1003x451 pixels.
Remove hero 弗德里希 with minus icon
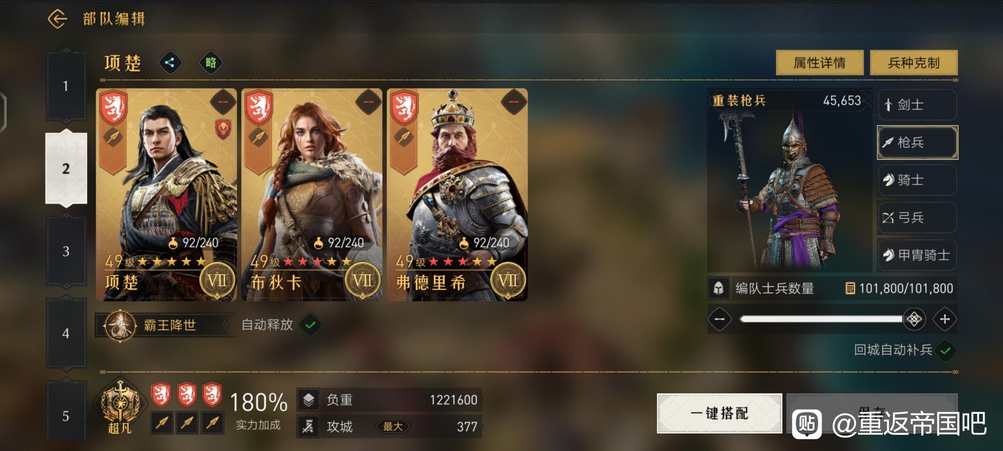tap(514, 102)
